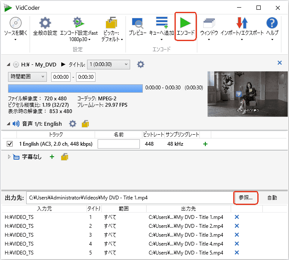Click the Browse (参照...) button

[245, 198]
